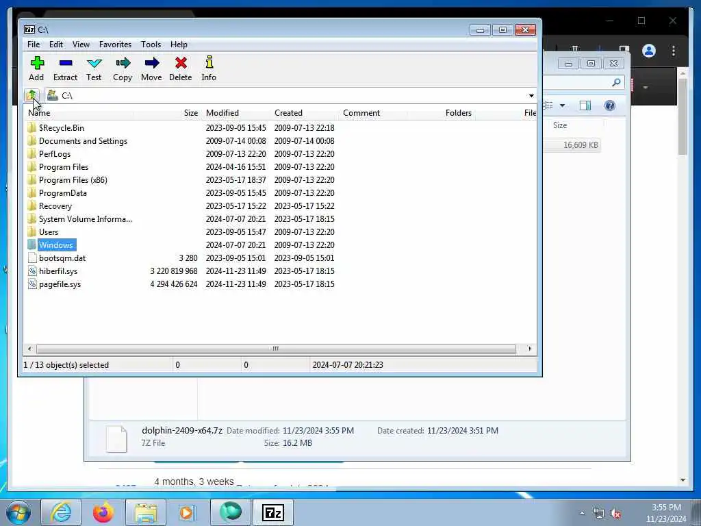Click the dolphin-2409-x64.7z file thumbnail
This screenshot has height=526, width=701.
(x=116, y=439)
